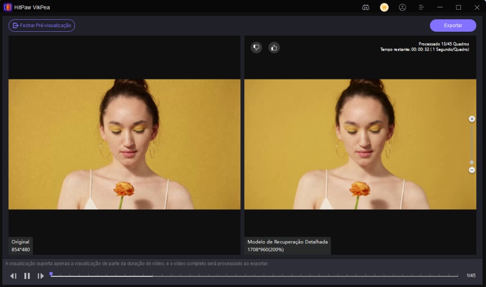Click the vertical zoom slider handle
Screen dimensions: 486x287
point(472,162)
